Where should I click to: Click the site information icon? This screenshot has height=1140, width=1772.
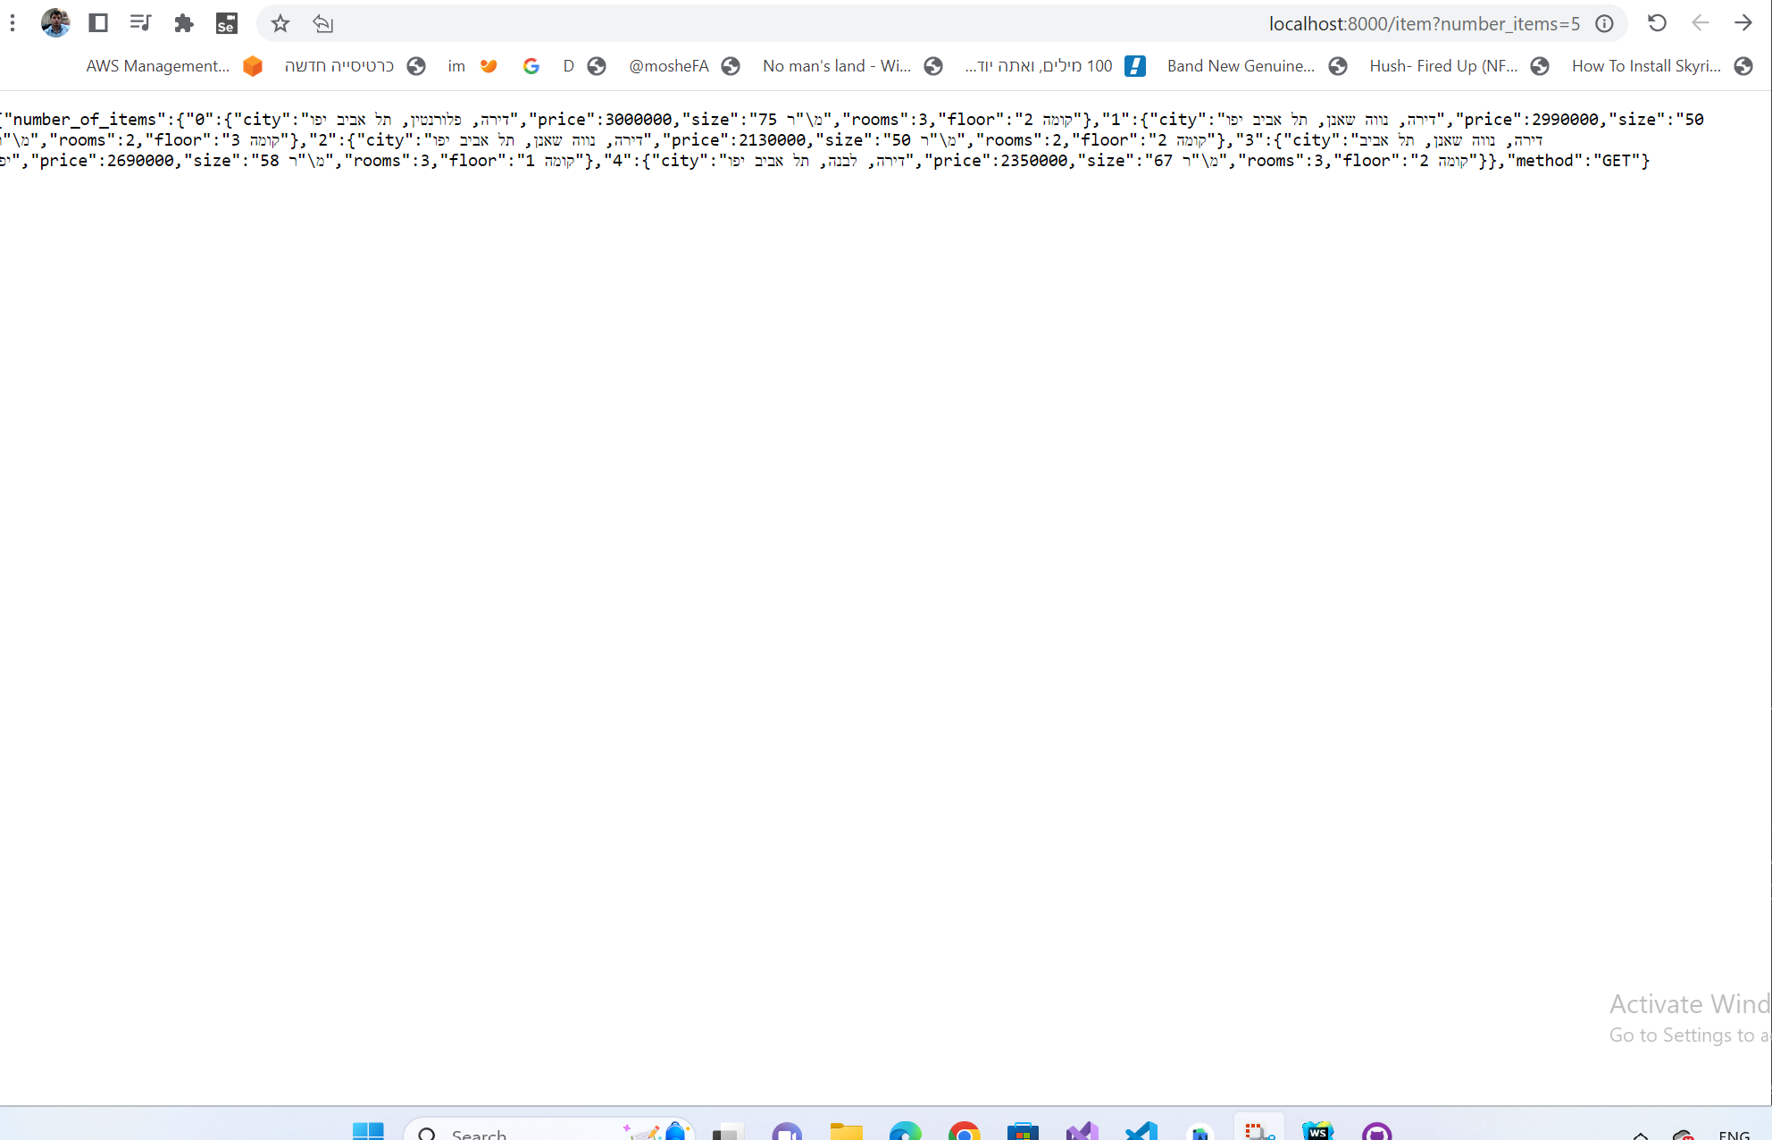coord(1604,23)
